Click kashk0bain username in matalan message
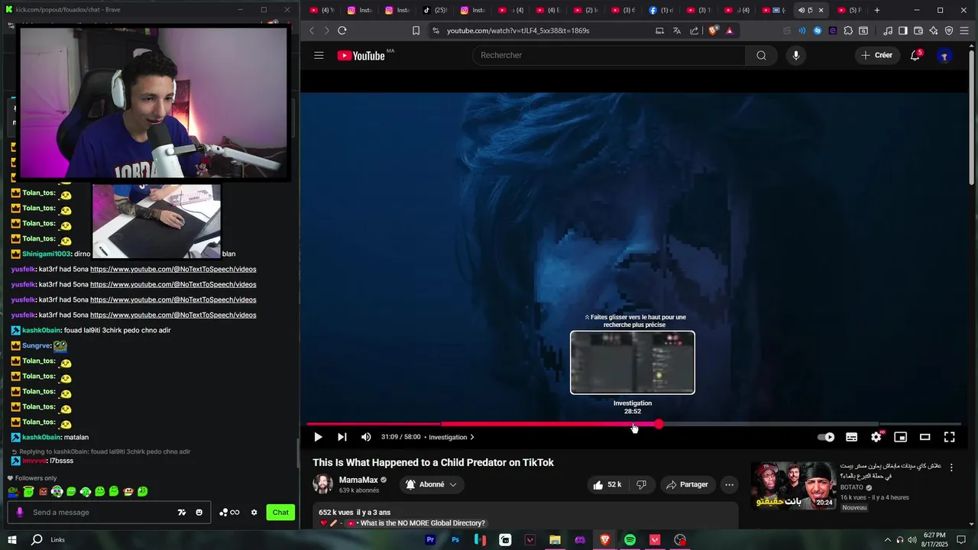 coord(41,437)
